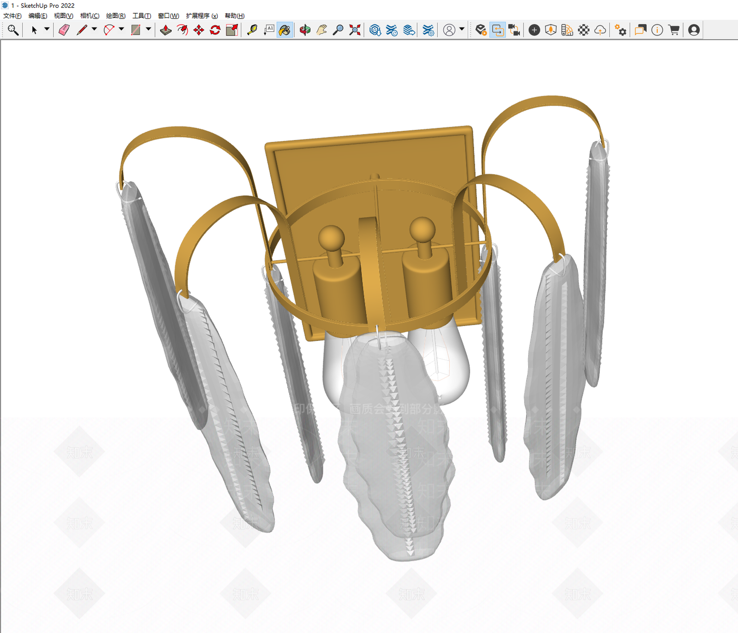Toggle the interactive render icon with orange arrows
The width and height of the screenshot is (738, 633).
(498, 30)
